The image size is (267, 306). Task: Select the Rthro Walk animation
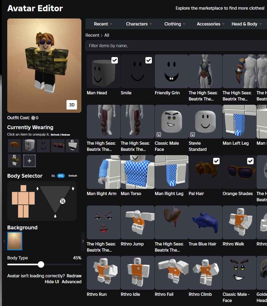239,222
